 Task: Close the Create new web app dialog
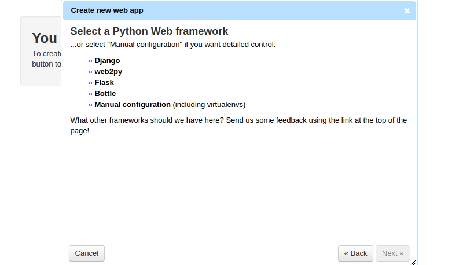[x=407, y=10]
